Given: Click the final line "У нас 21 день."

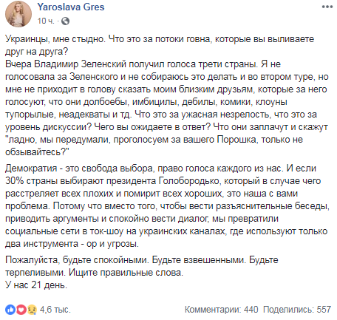Looking at the screenshot, I should coord(36,285).
